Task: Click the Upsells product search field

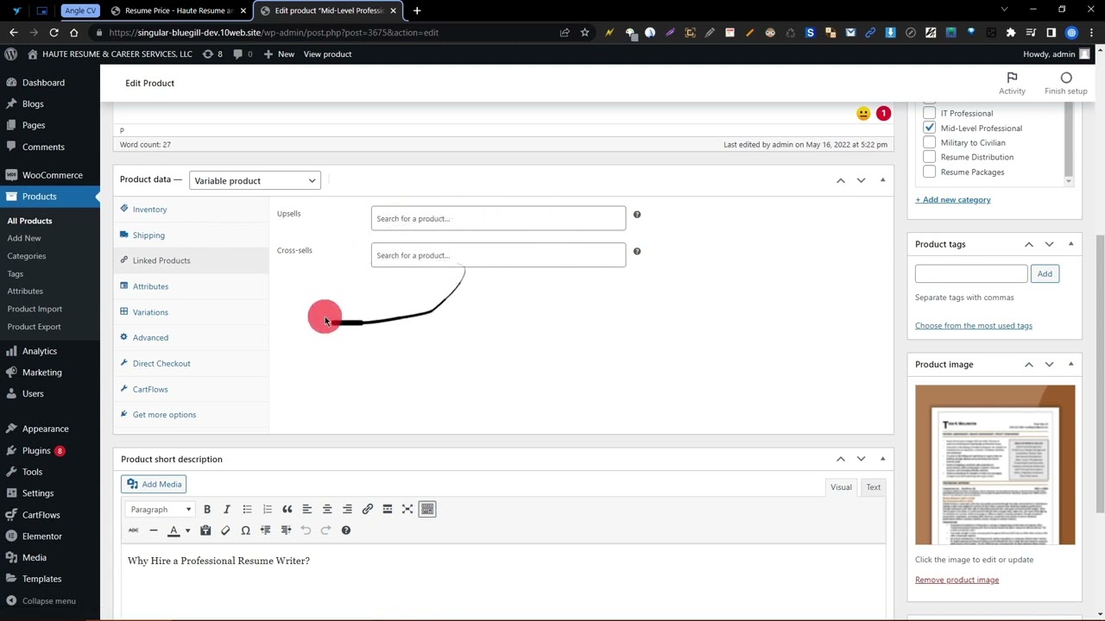Action: pos(498,218)
